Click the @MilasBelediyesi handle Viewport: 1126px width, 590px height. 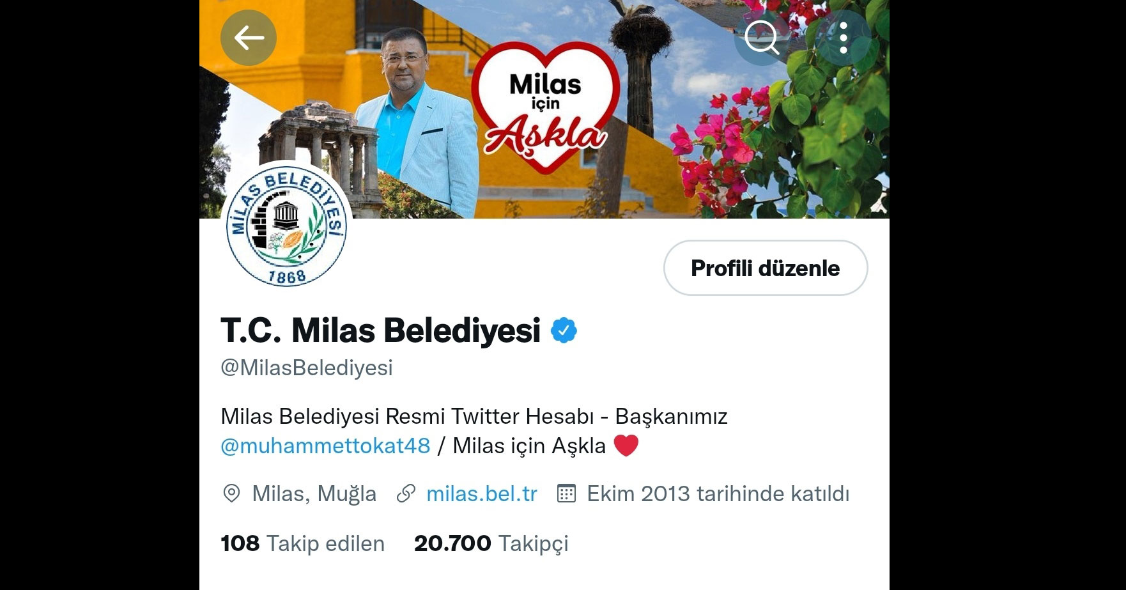(x=307, y=368)
